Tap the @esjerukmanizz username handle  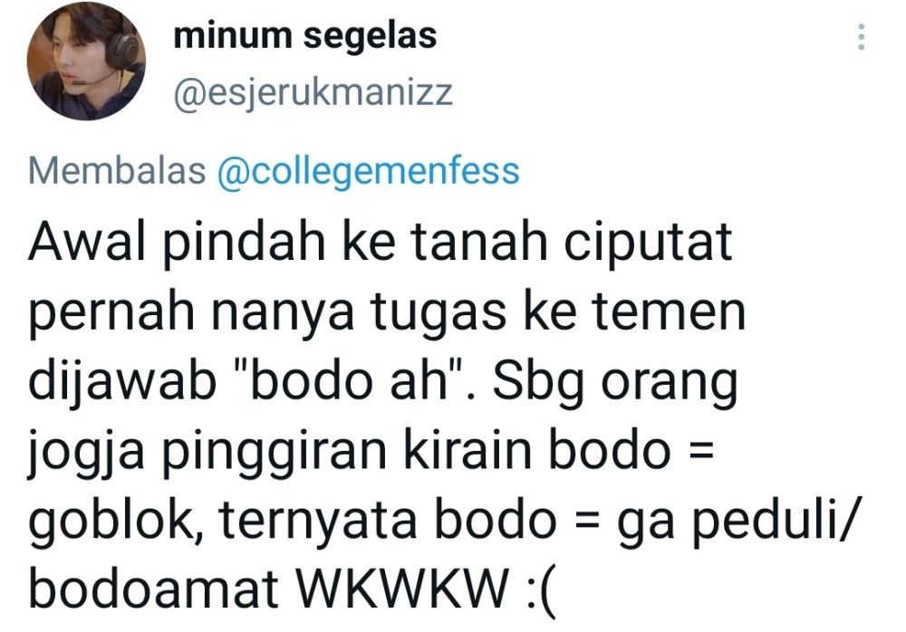pyautogui.click(x=313, y=93)
